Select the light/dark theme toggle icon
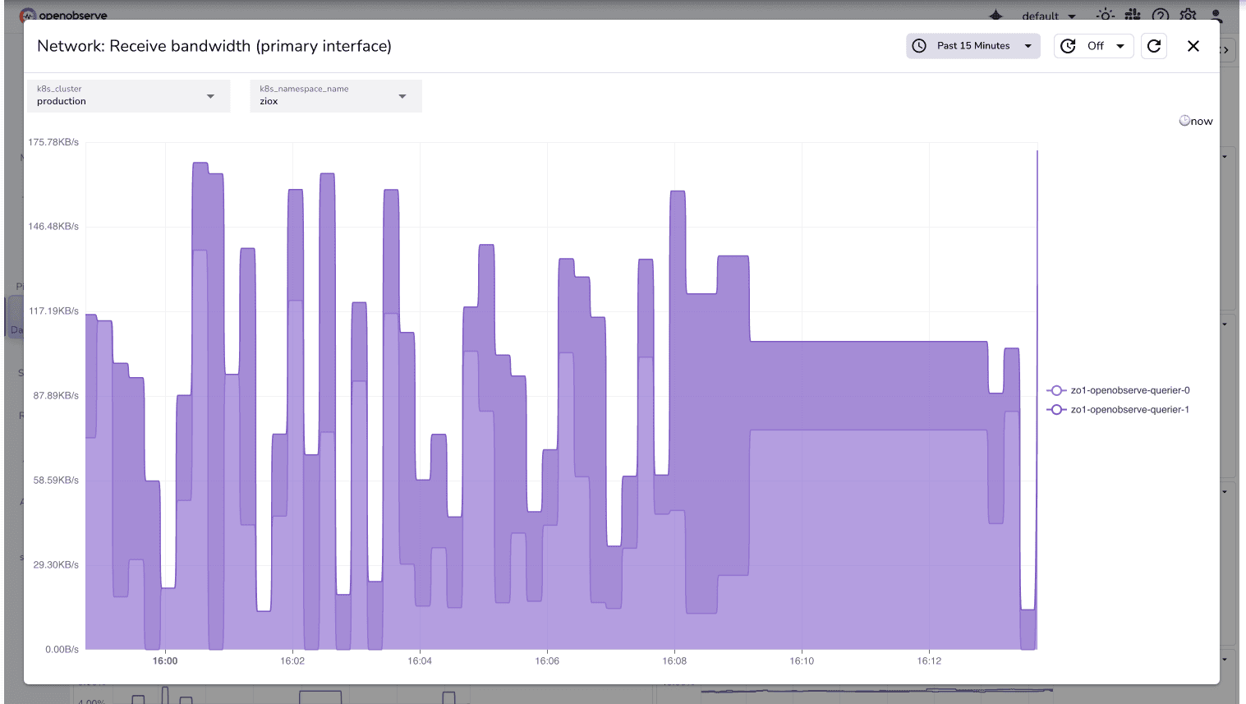1246x704 pixels. (1104, 15)
